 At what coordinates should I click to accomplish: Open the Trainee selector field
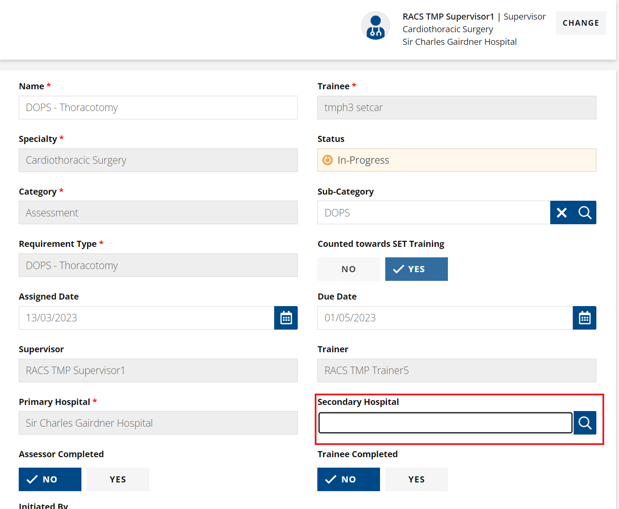pyautogui.click(x=456, y=107)
